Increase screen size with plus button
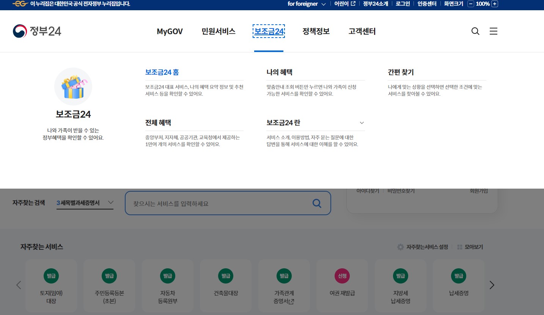The width and height of the screenshot is (544, 315). (x=495, y=4)
